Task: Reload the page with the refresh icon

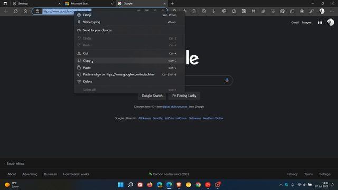Action: (x=16, y=11)
